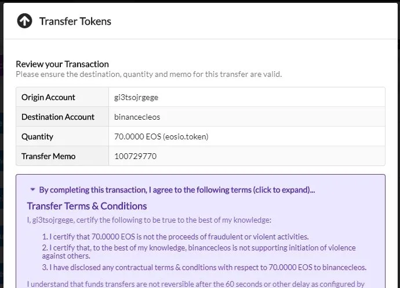
Task: Click the funds transfers not reversible paragraph
Action: click(x=196, y=284)
